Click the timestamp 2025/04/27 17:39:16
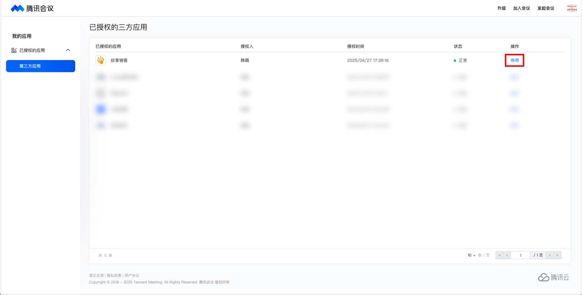 pos(368,60)
